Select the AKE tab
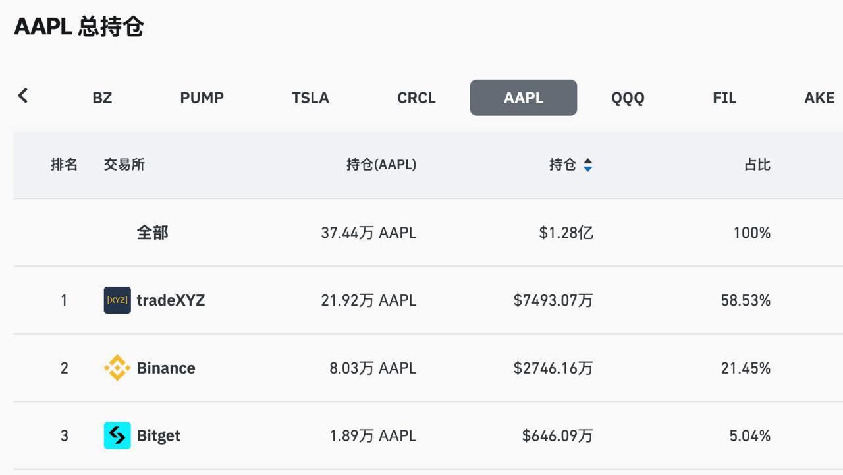The image size is (843, 475). (819, 98)
